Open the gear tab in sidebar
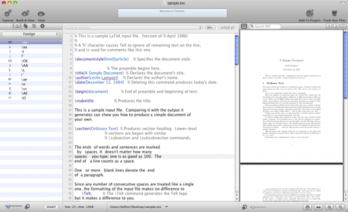This screenshot has width=348, height=212. tap(42, 26)
